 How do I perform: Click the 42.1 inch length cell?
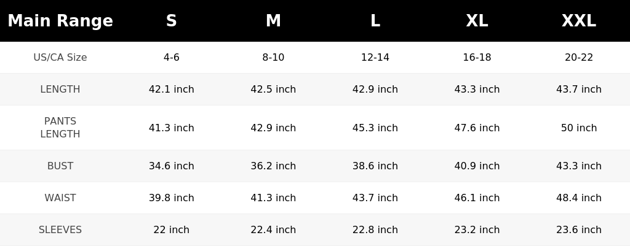[172, 90]
